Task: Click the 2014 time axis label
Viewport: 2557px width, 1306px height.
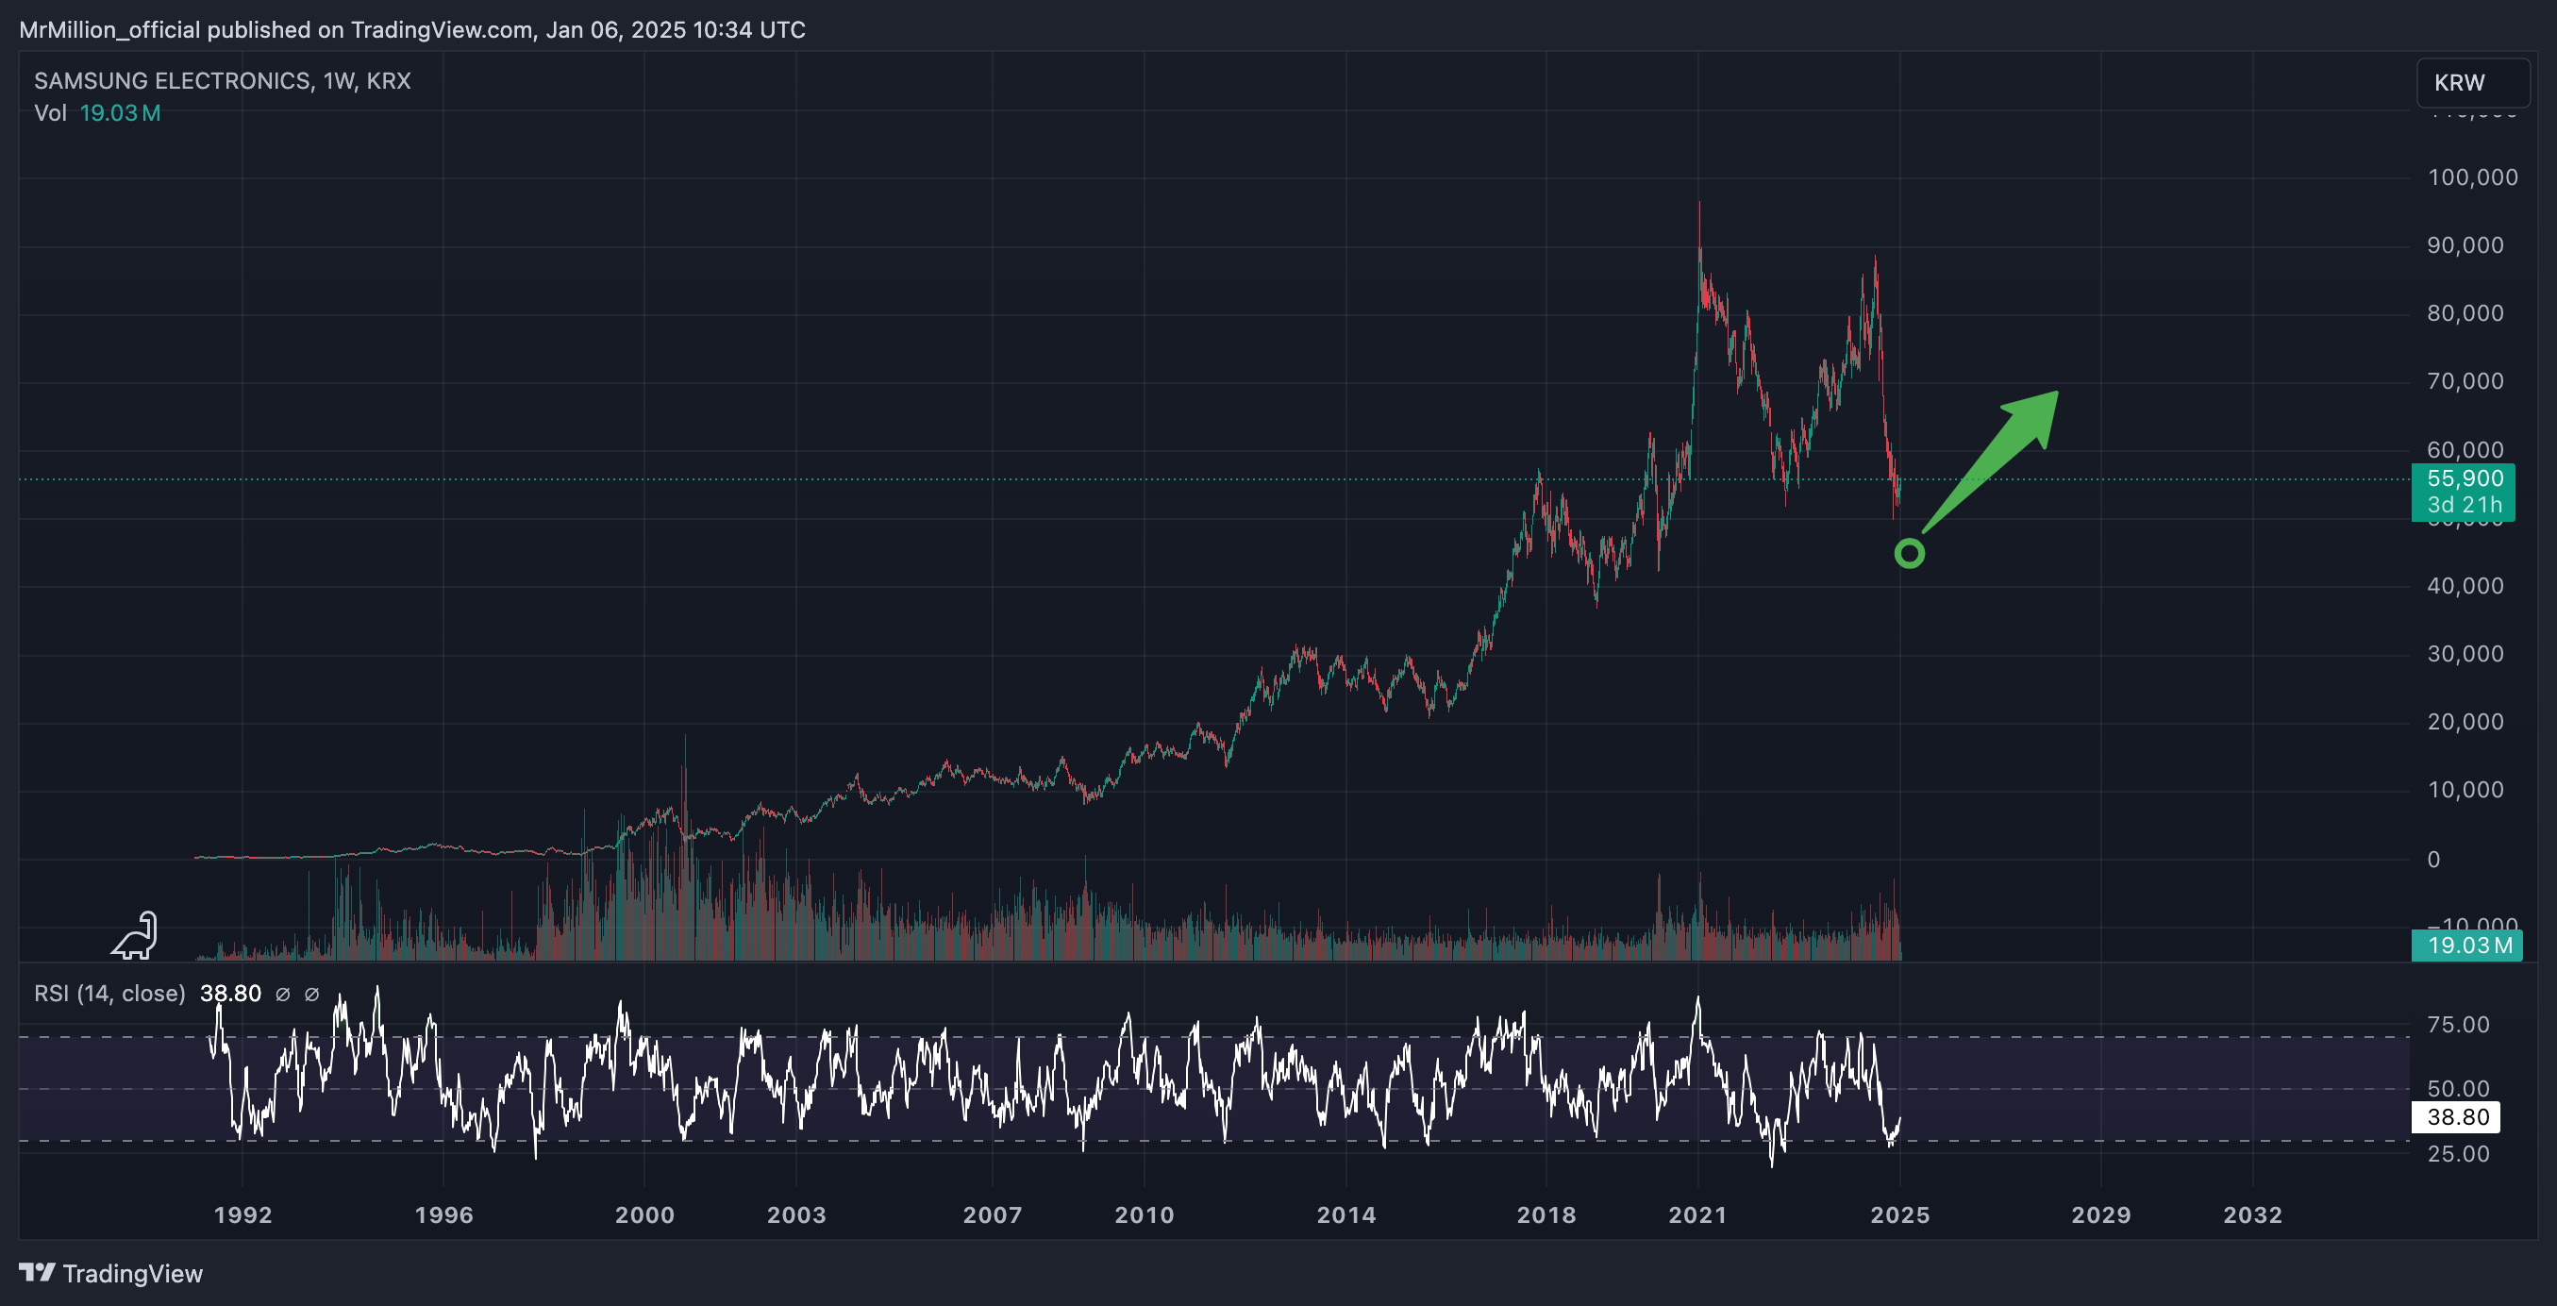Action: click(x=1346, y=1215)
